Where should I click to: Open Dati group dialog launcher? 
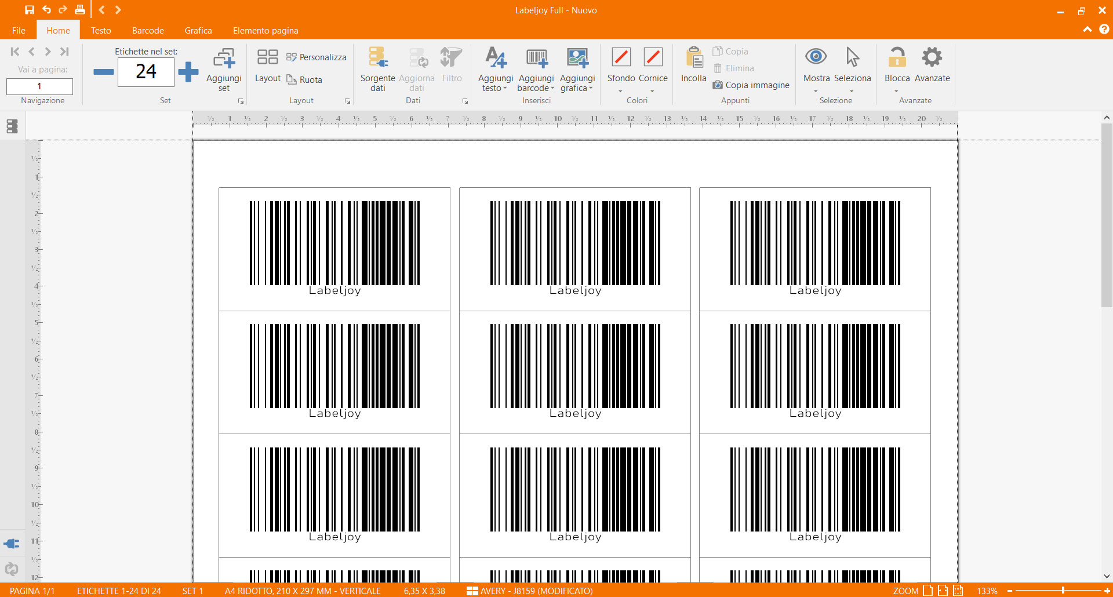[x=465, y=101]
